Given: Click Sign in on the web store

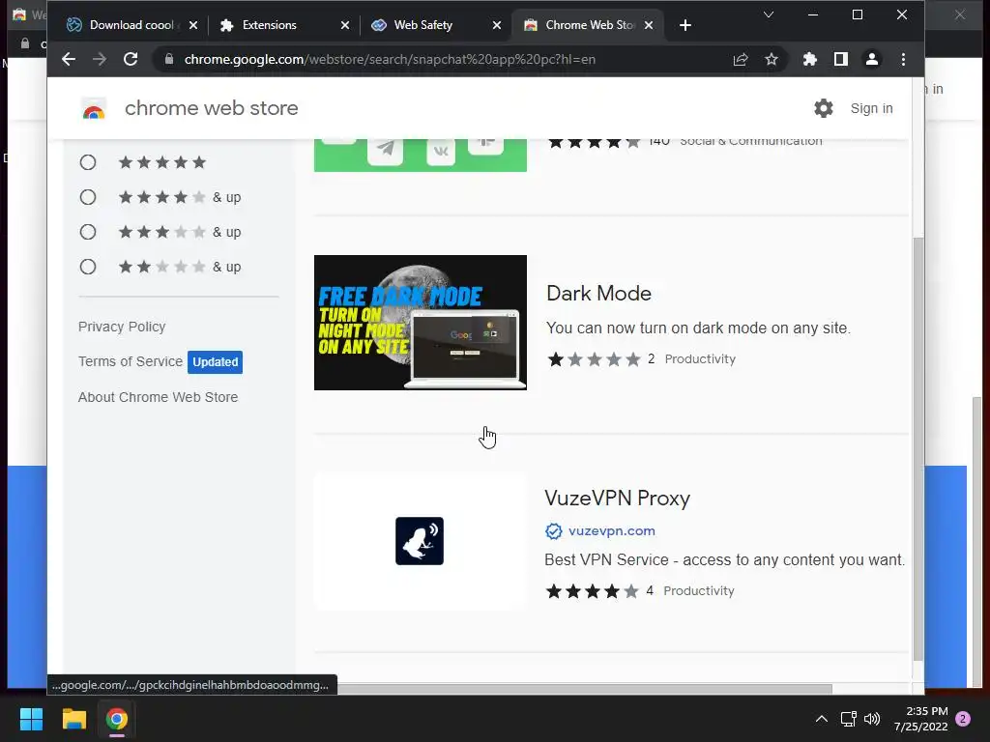Looking at the screenshot, I should point(871,108).
